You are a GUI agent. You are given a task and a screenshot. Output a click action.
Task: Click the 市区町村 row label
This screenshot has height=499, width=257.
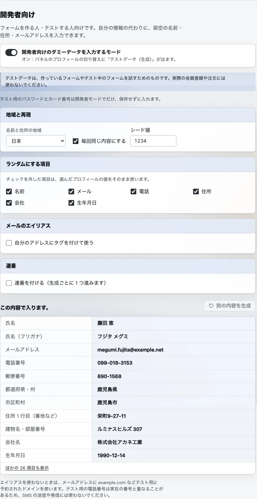pyautogui.click(x=15, y=403)
